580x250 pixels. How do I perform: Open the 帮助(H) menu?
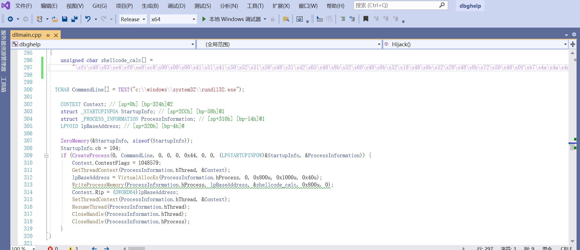click(x=335, y=6)
